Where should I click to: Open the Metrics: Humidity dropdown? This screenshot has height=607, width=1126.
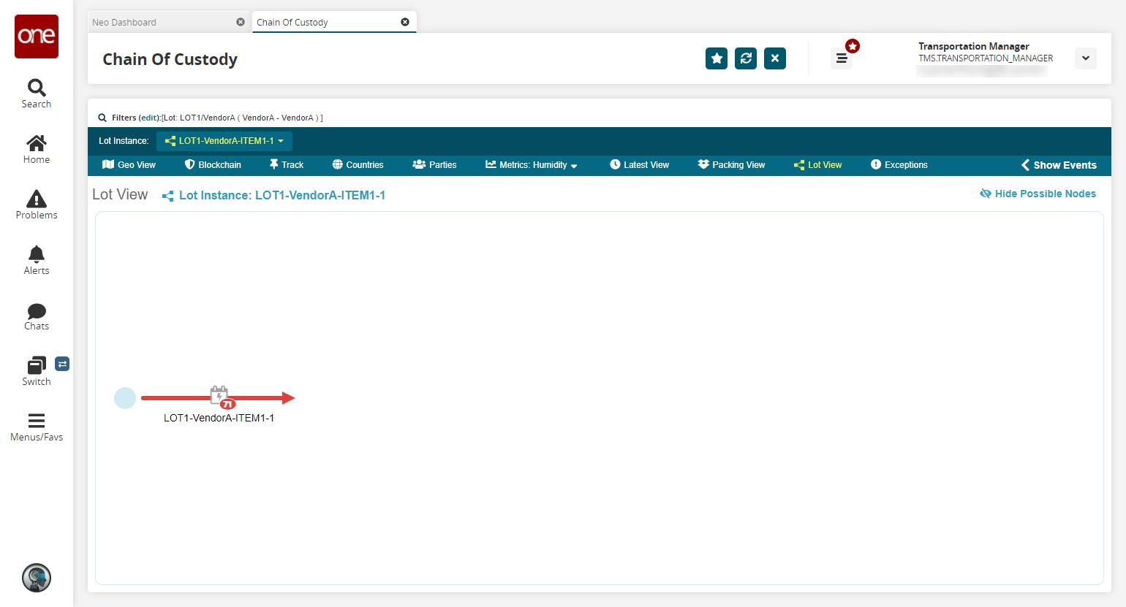tap(532, 165)
